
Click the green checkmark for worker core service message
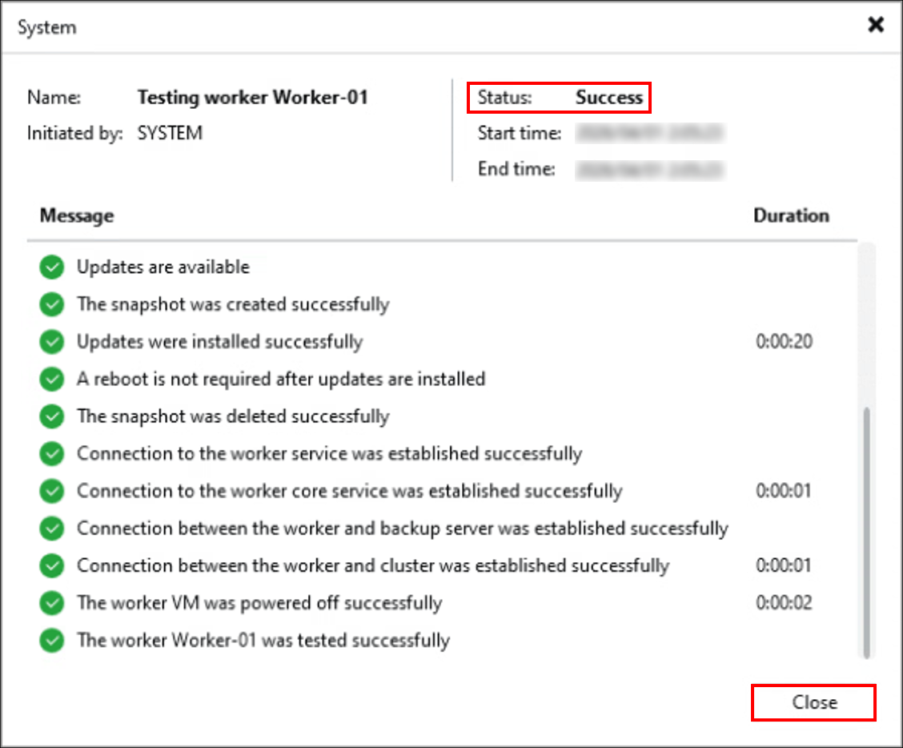coord(51,491)
